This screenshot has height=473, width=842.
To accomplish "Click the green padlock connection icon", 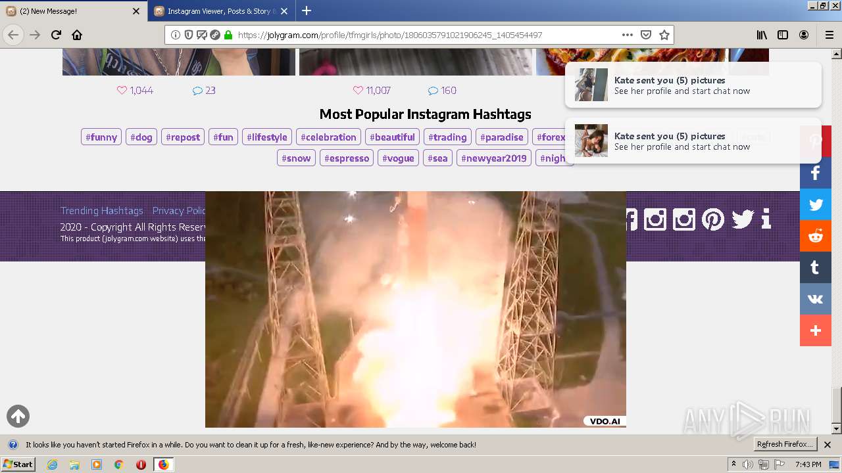I will tap(228, 35).
